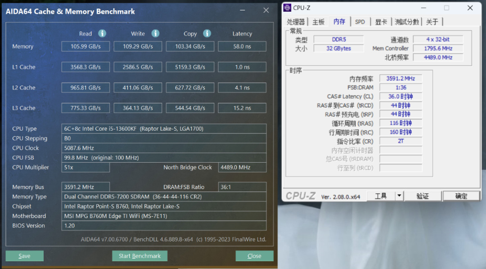The width and height of the screenshot is (486, 269).
Task: Click the CPU Type field i5-13600KF
Action: pos(164,128)
